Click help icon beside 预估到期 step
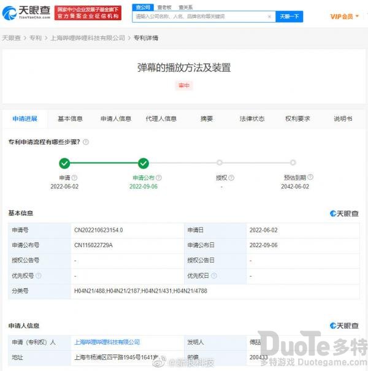 (310, 177)
